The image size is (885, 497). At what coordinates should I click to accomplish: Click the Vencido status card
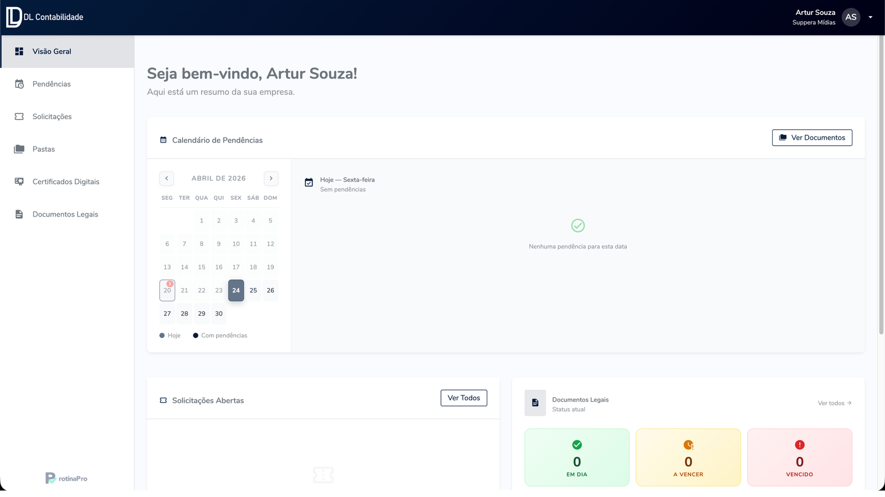(x=800, y=457)
